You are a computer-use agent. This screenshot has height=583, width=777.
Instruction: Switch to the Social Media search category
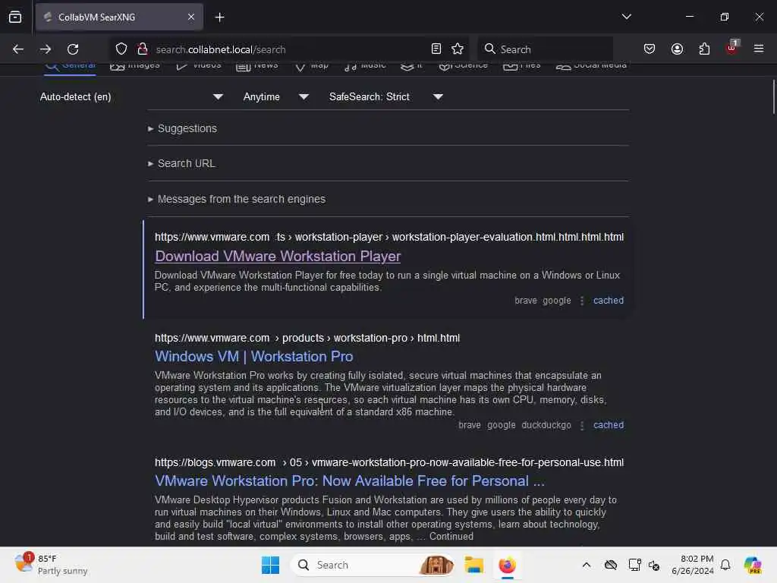(x=591, y=67)
